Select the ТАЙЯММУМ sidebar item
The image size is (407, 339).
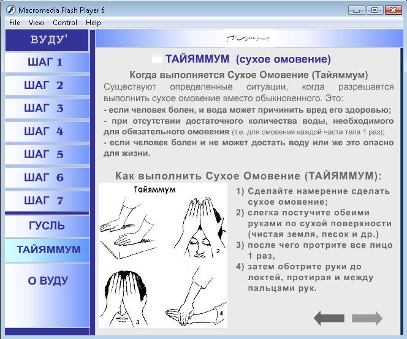47,250
